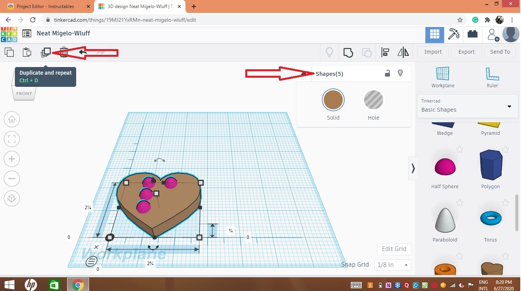Select the Ruler tool
The height and width of the screenshot is (291, 521).
[492, 76]
